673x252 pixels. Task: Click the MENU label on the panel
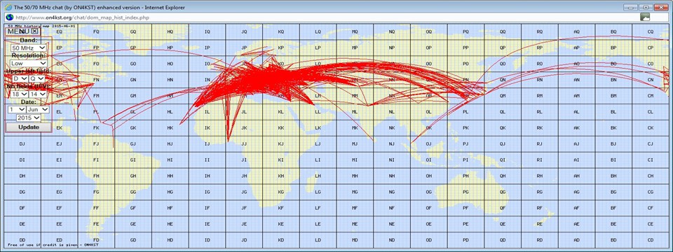(18, 31)
